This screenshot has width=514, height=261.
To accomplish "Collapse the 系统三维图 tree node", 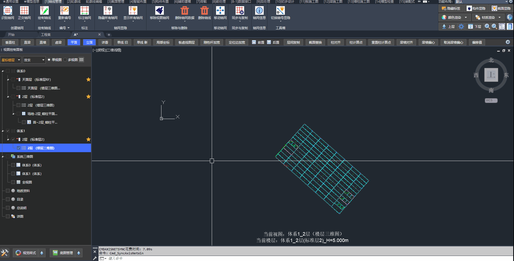I will point(3,157).
